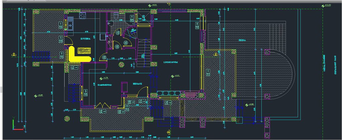The height and width of the screenshot is (140, 342).
Task: Click the round hatched column in hallway
Action: tap(121, 64)
